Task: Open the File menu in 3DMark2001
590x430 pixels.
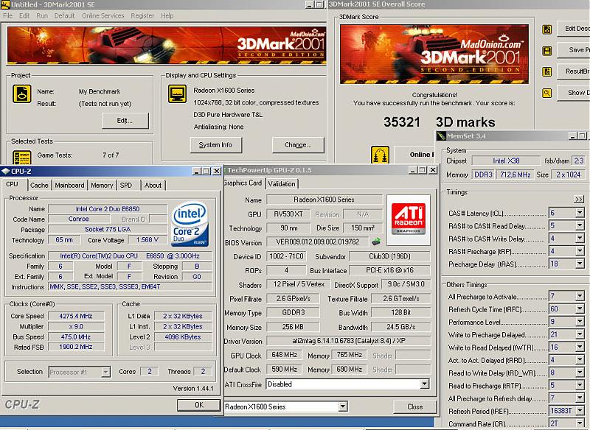Action: click(x=7, y=15)
